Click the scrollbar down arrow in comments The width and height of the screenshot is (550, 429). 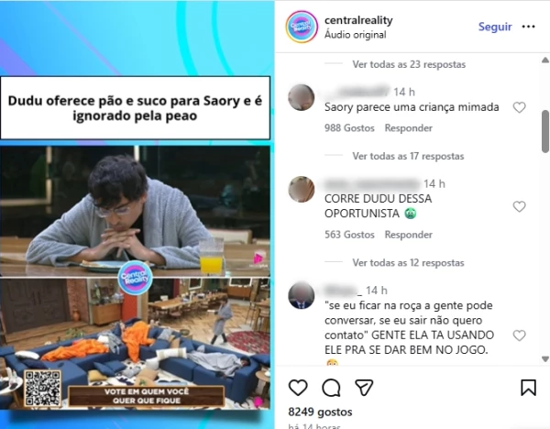[x=545, y=359]
